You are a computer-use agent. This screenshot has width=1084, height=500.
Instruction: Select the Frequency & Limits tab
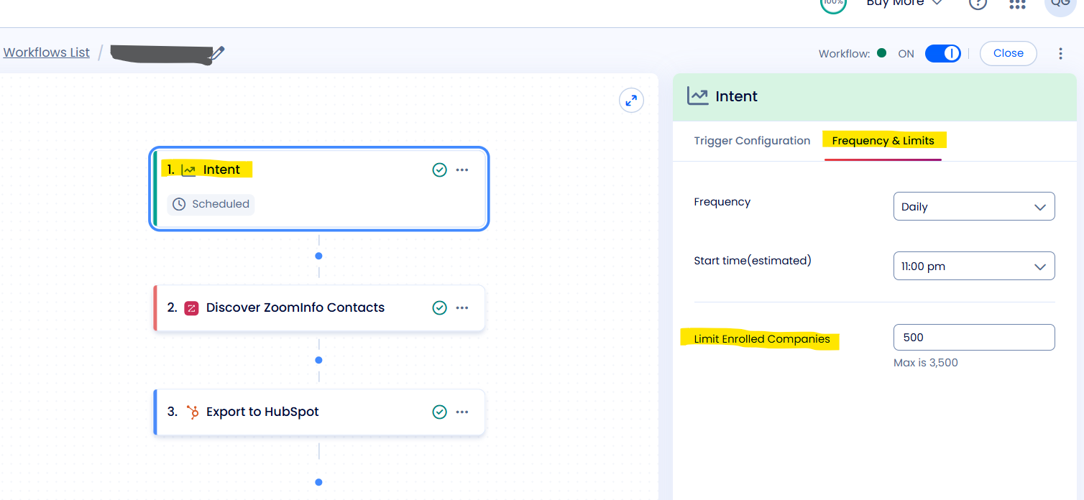pyautogui.click(x=883, y=140)
